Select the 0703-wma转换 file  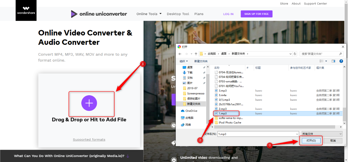click(x=229, y=81)
